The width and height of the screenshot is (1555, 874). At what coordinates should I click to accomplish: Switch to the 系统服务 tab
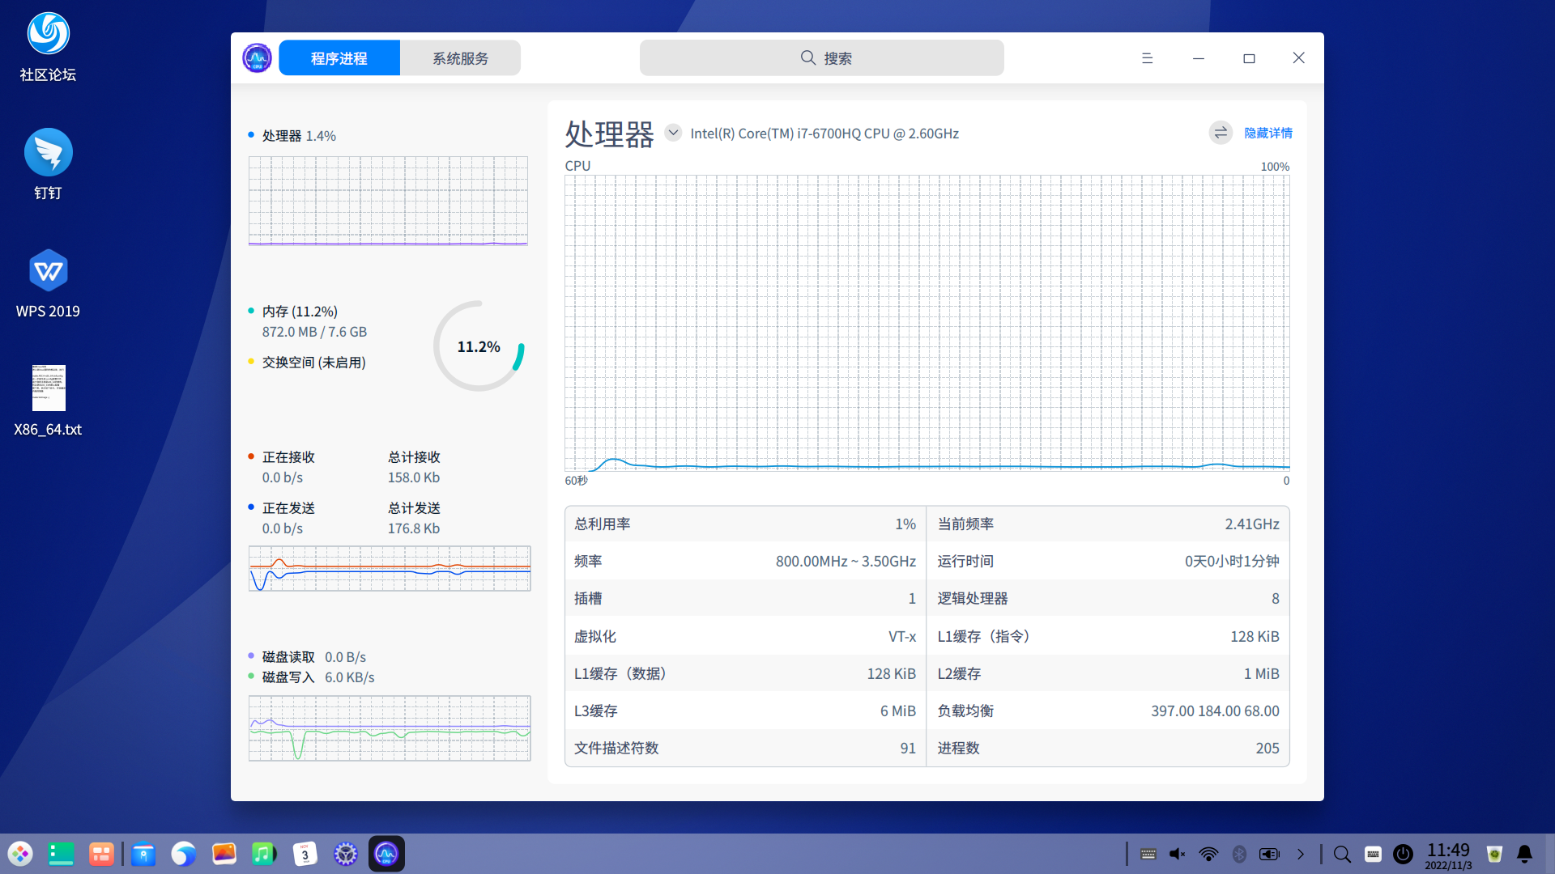click(x=460, y=58)
